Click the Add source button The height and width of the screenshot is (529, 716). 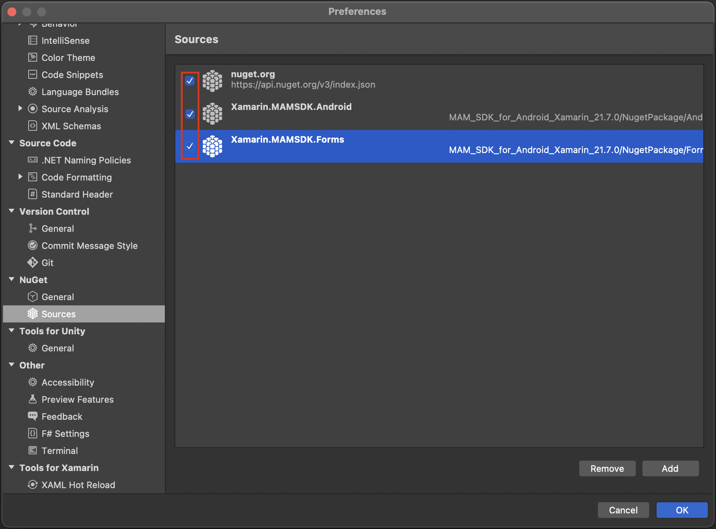(670, 468)
